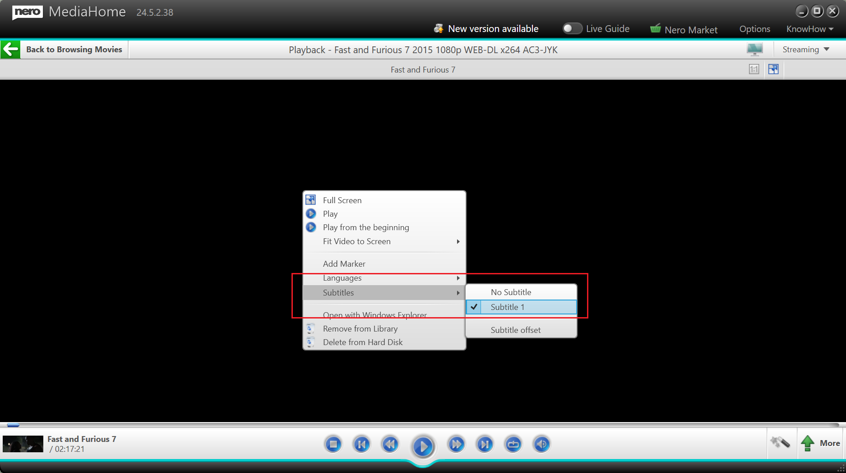Viewport: 846px width, 473px height.
Task: Maximize the MediaHome window
Action: [817, 11]
